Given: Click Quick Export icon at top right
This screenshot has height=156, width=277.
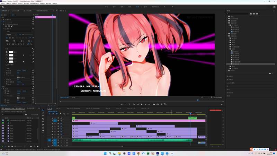Looking at the screenshot, I should [274, 7].
